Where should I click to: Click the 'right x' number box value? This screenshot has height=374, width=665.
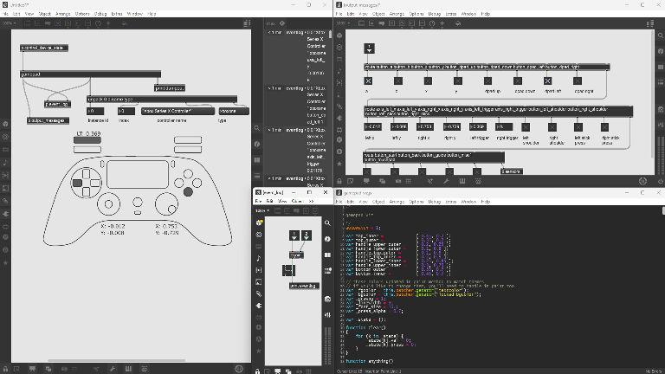(425, 126)
